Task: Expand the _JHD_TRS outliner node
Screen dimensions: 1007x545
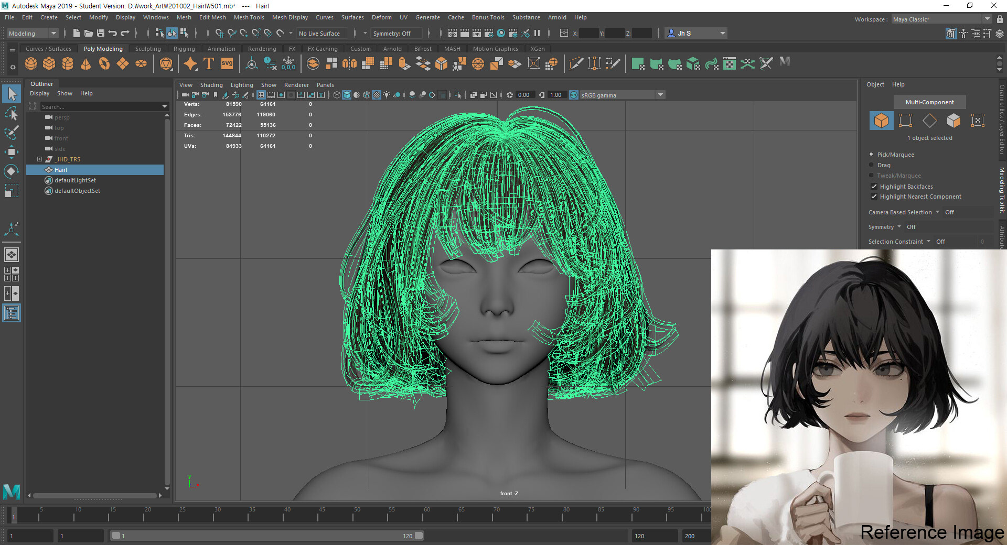Action: 39,159
